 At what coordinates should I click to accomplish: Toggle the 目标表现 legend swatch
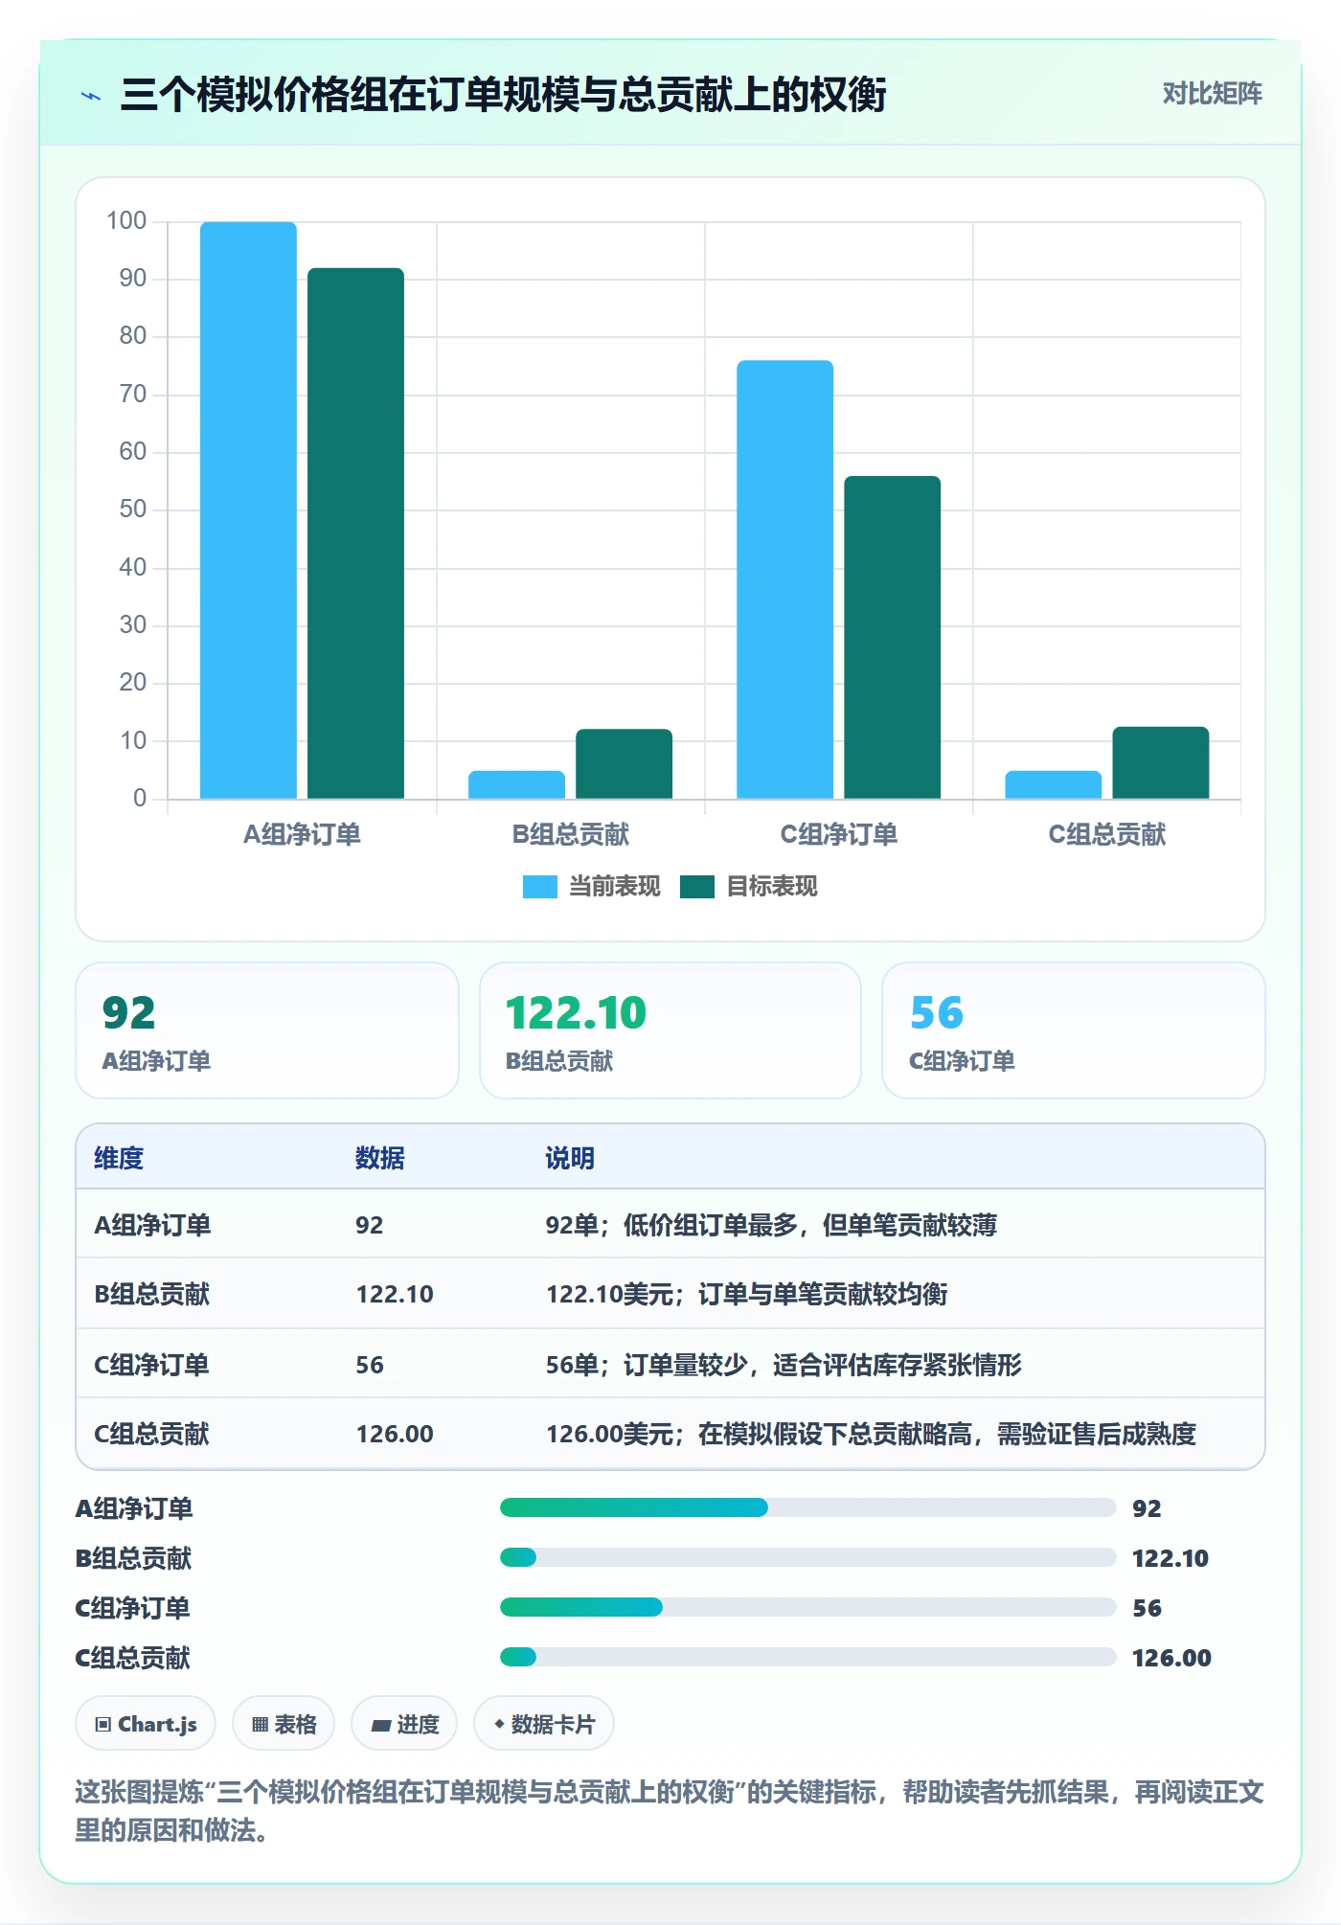tap(696, 887)
